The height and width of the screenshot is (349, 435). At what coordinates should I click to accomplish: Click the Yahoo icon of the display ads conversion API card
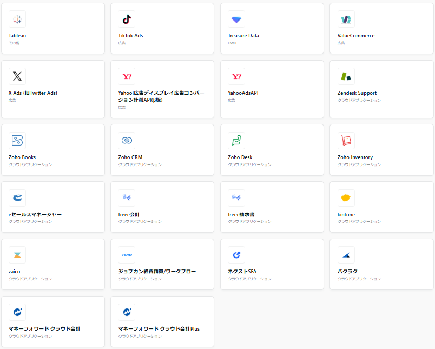(127, 76)
